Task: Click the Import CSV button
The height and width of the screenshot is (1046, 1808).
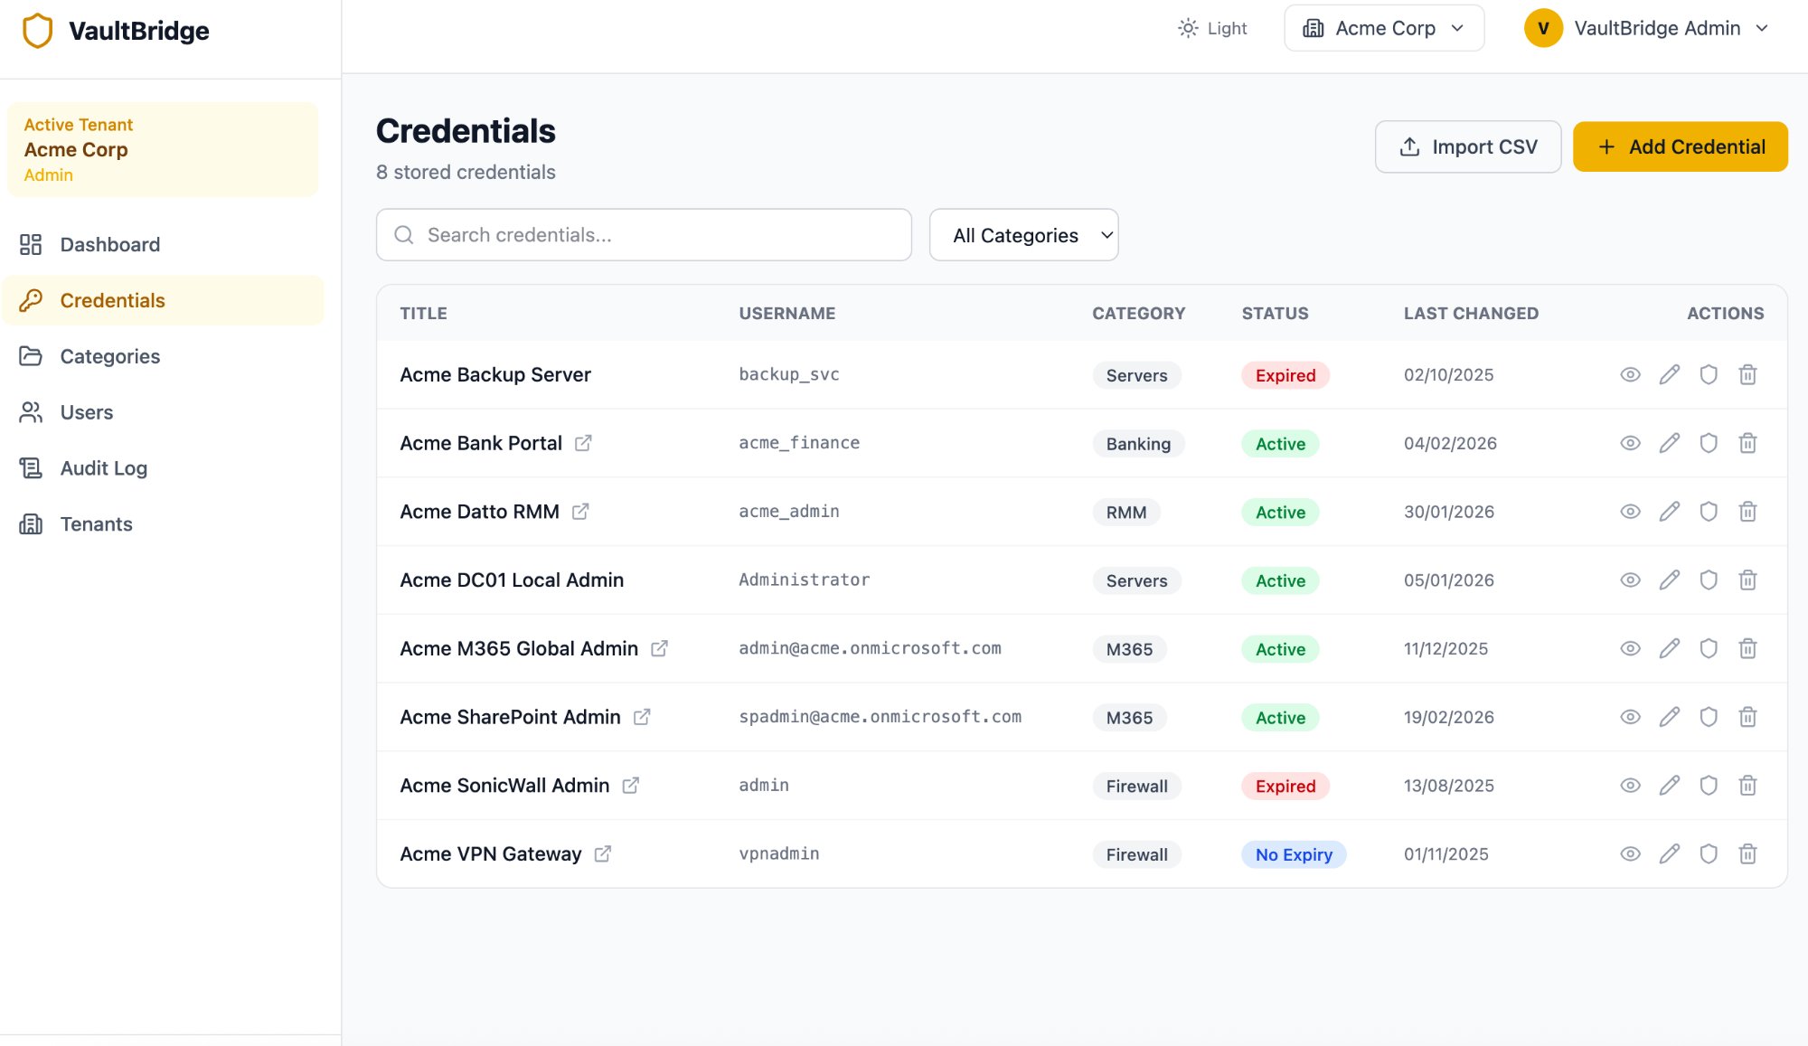Action: pos(1468,146)
